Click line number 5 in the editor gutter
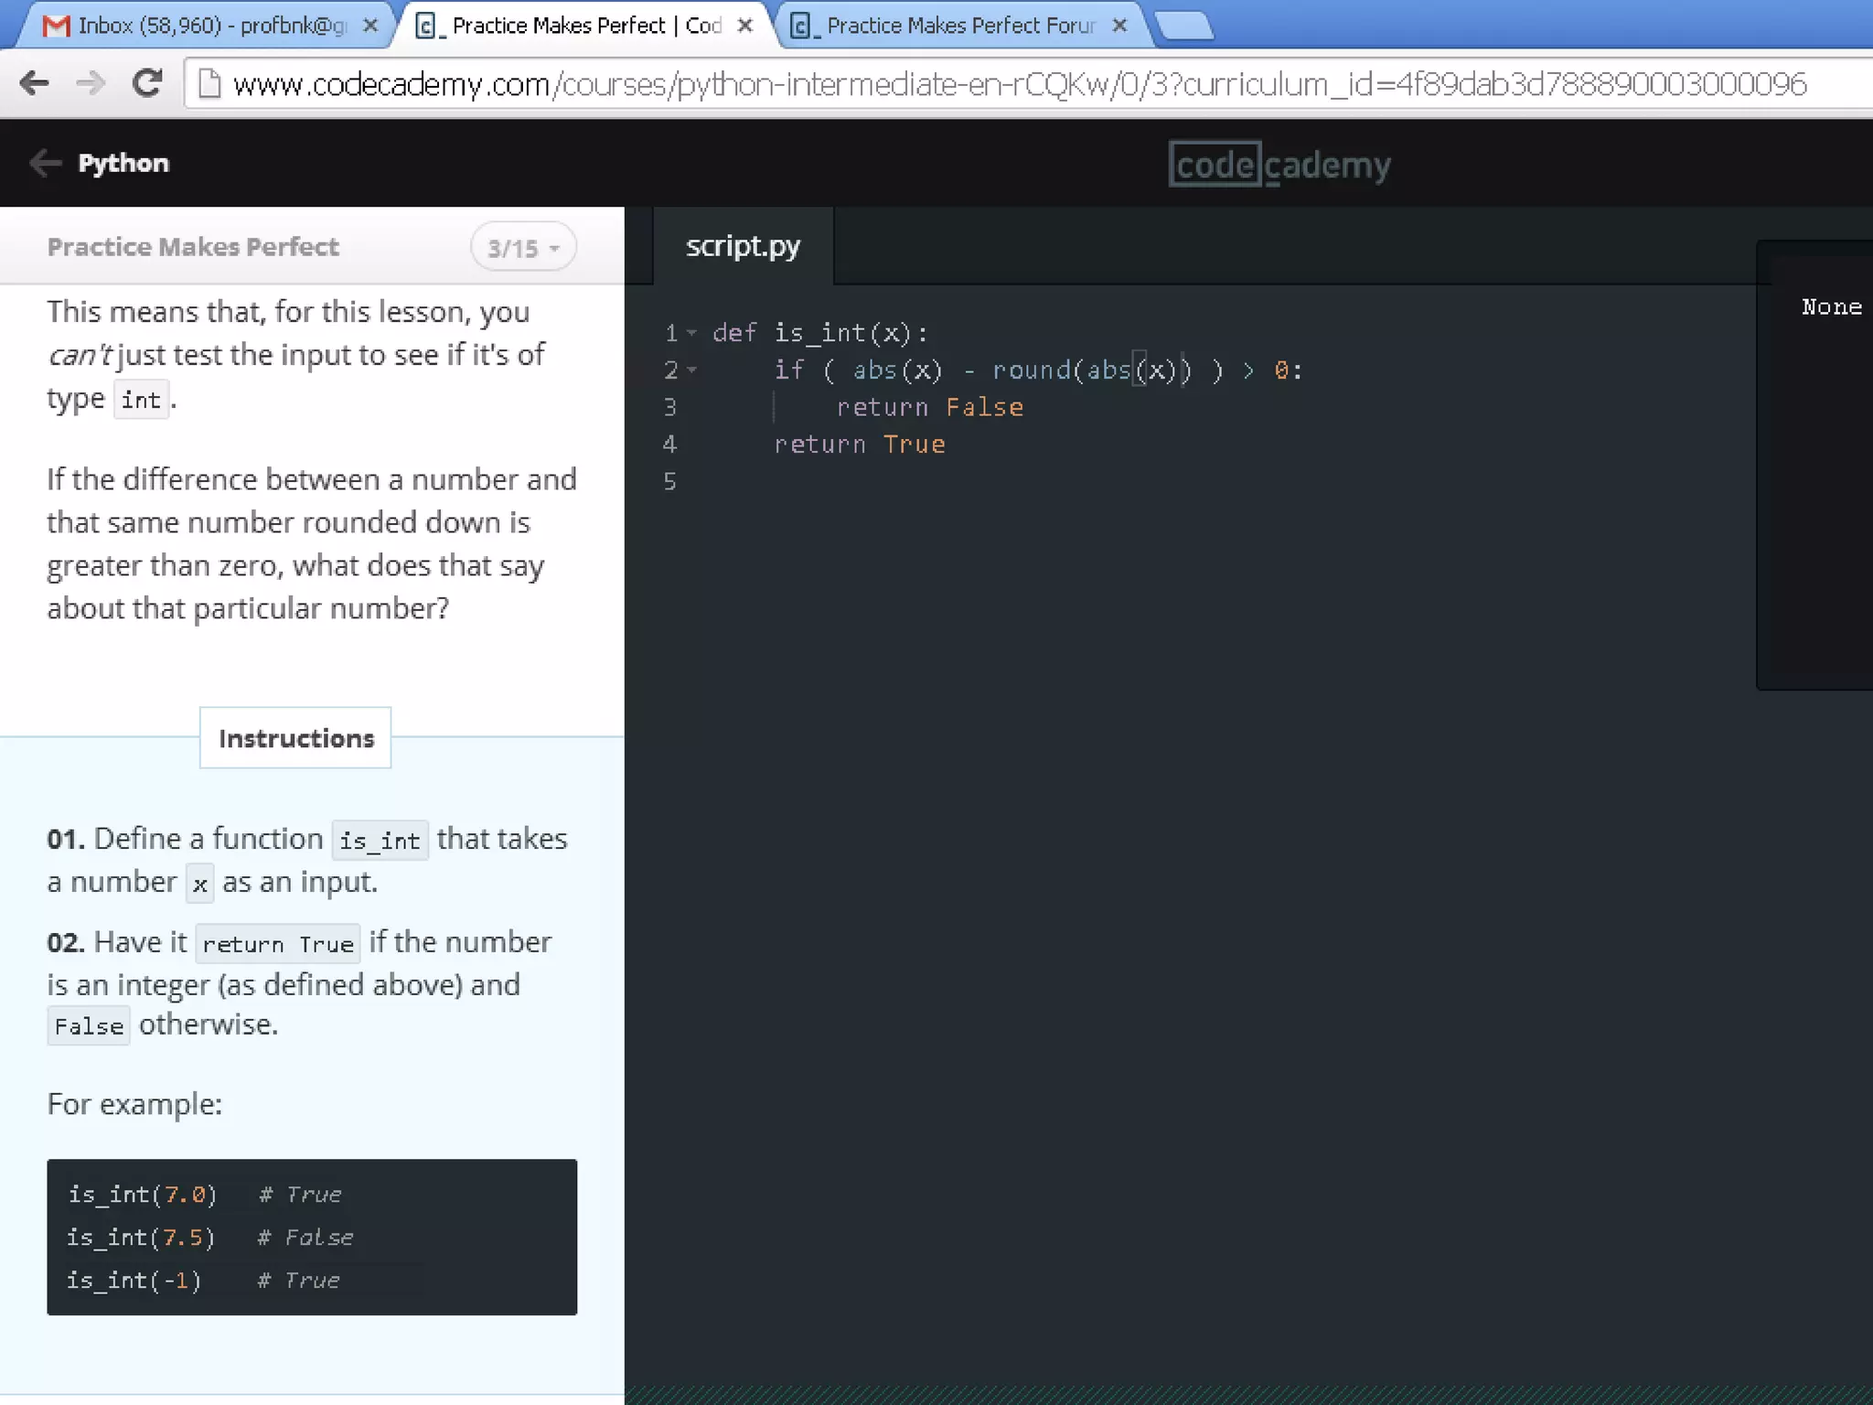 tap(670, 481)
